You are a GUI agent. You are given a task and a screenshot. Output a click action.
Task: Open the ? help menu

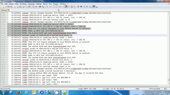click(68, 4)
